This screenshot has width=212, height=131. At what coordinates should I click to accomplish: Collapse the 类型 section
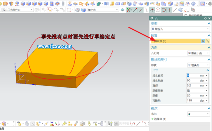click(209, 24)
